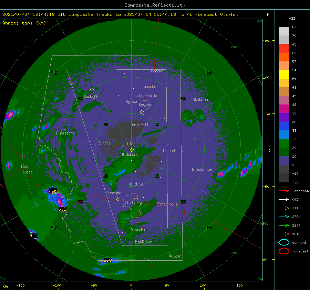Click the Lacombe city label
This screenshot has width=310, height=290.
[x=149, y=87]
